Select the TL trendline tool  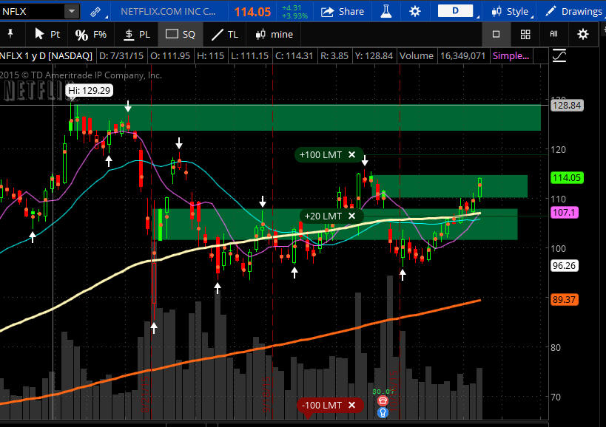point(224,34)
